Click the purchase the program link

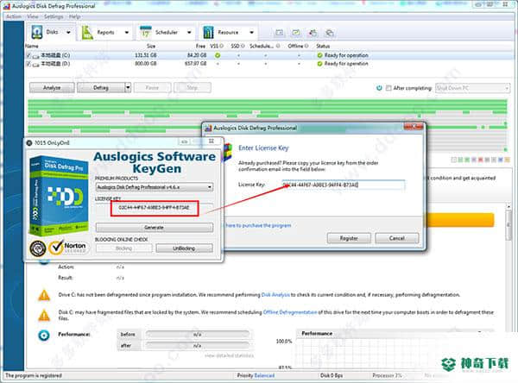[258, 225]
